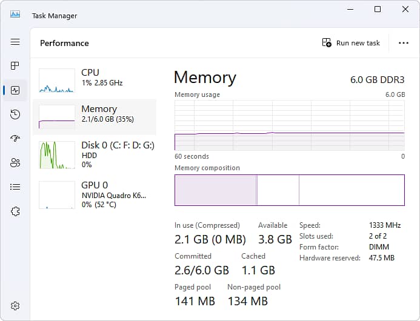Click the 'HDD' disk type label
This screenshot has width=420, height=321.
[89, 156]
